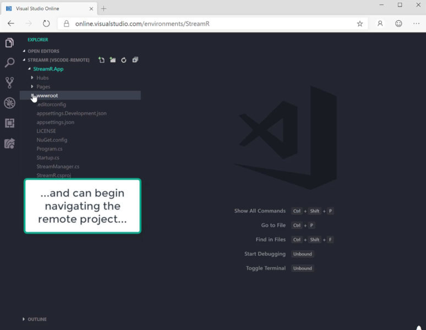
Task: Open the .editorconfig file
Action: click(x=51, y=105)
